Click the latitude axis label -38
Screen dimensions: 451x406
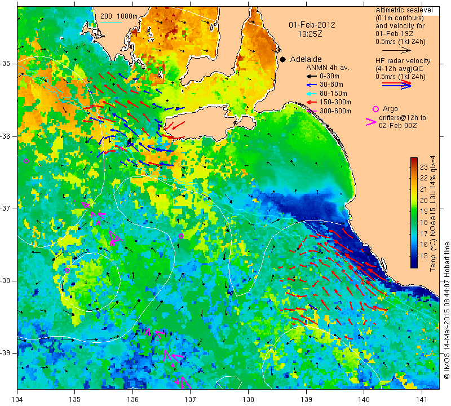[6, 281]
